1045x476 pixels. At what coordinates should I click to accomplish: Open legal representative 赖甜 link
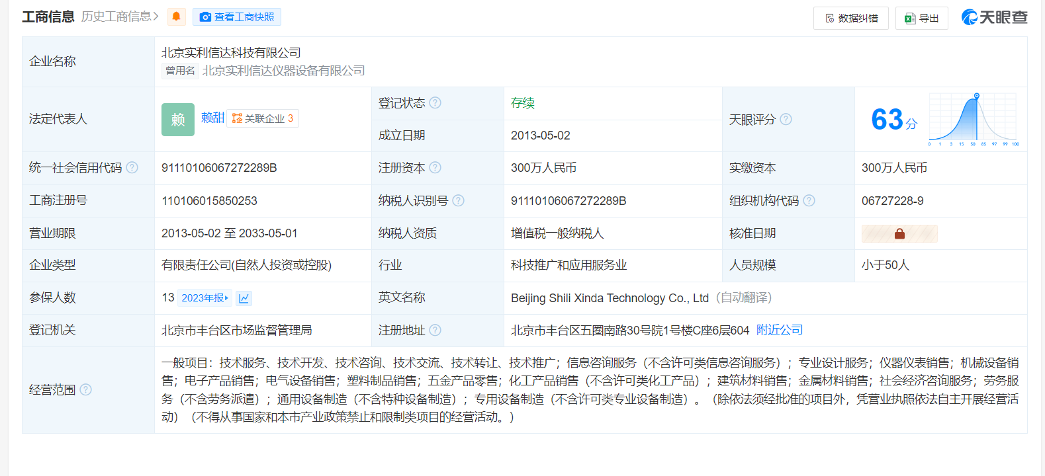[212, 118]
